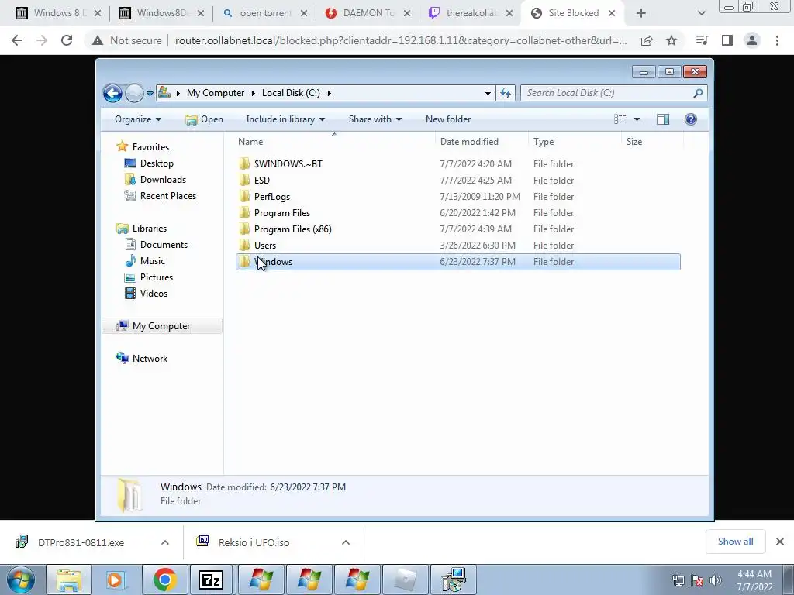Viewport: 794px width, 595px height.
Task: Click Local Disk (C:) in the breadcrumb
Action: click(x=291, y=93)
